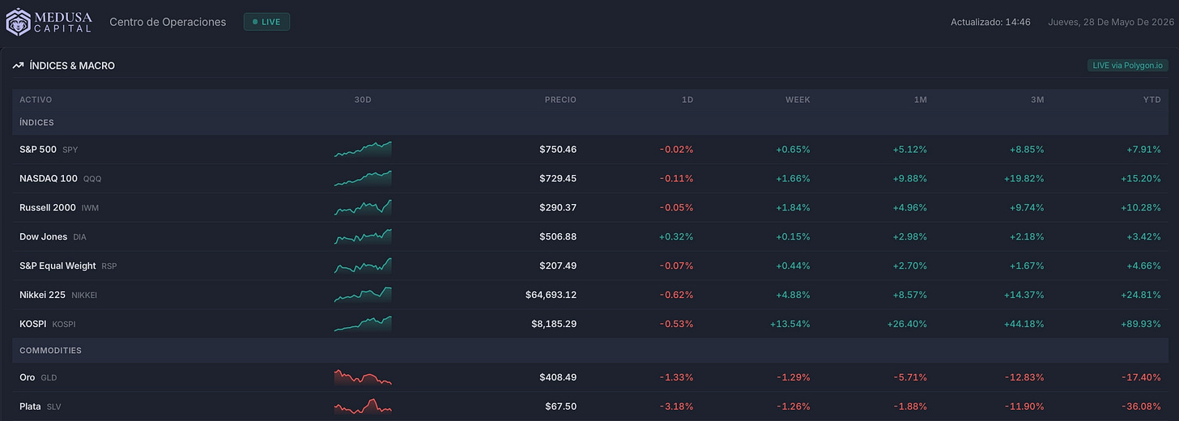This screenshot has height=421, width=1179.
Task: Open the S&P 500 30-day sparkline chart
Action: tap(363, 149)
